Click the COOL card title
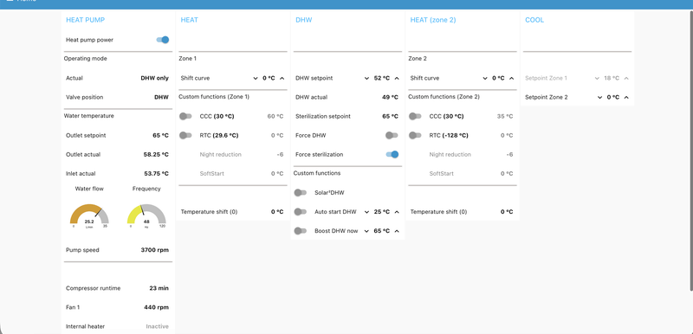 (x=534, y=20)
